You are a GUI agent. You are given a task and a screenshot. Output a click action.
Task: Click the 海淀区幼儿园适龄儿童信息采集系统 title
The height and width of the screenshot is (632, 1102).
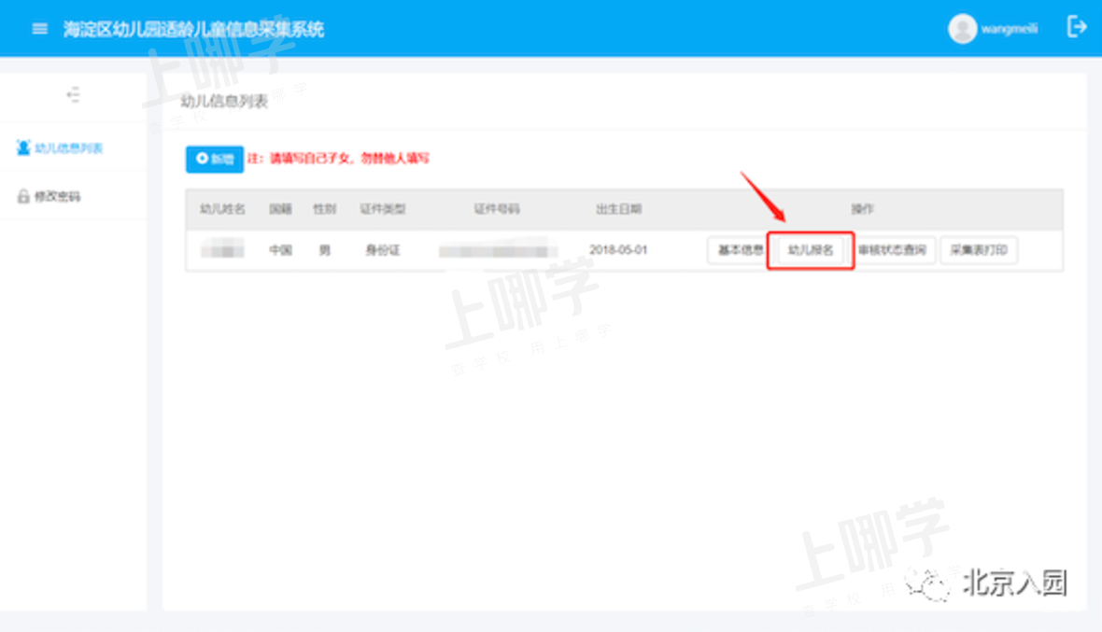pos(193,29)
